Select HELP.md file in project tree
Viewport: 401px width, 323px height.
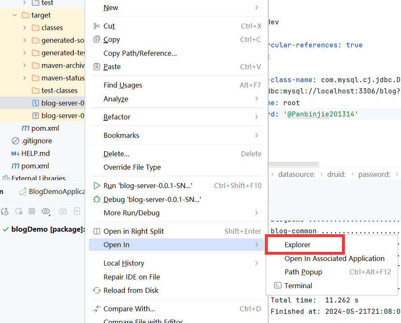pyautogui.click(x=36, y=153)
